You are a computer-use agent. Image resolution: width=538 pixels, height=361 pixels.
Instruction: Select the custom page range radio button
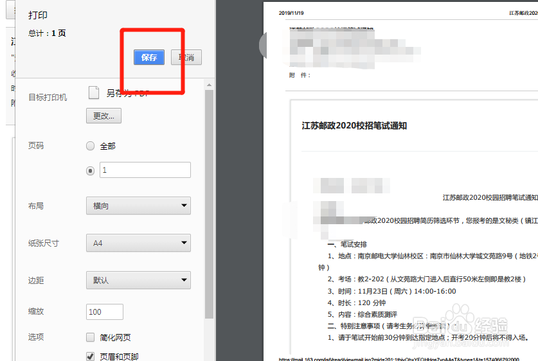pyautogui.click(x=90, y=170)
